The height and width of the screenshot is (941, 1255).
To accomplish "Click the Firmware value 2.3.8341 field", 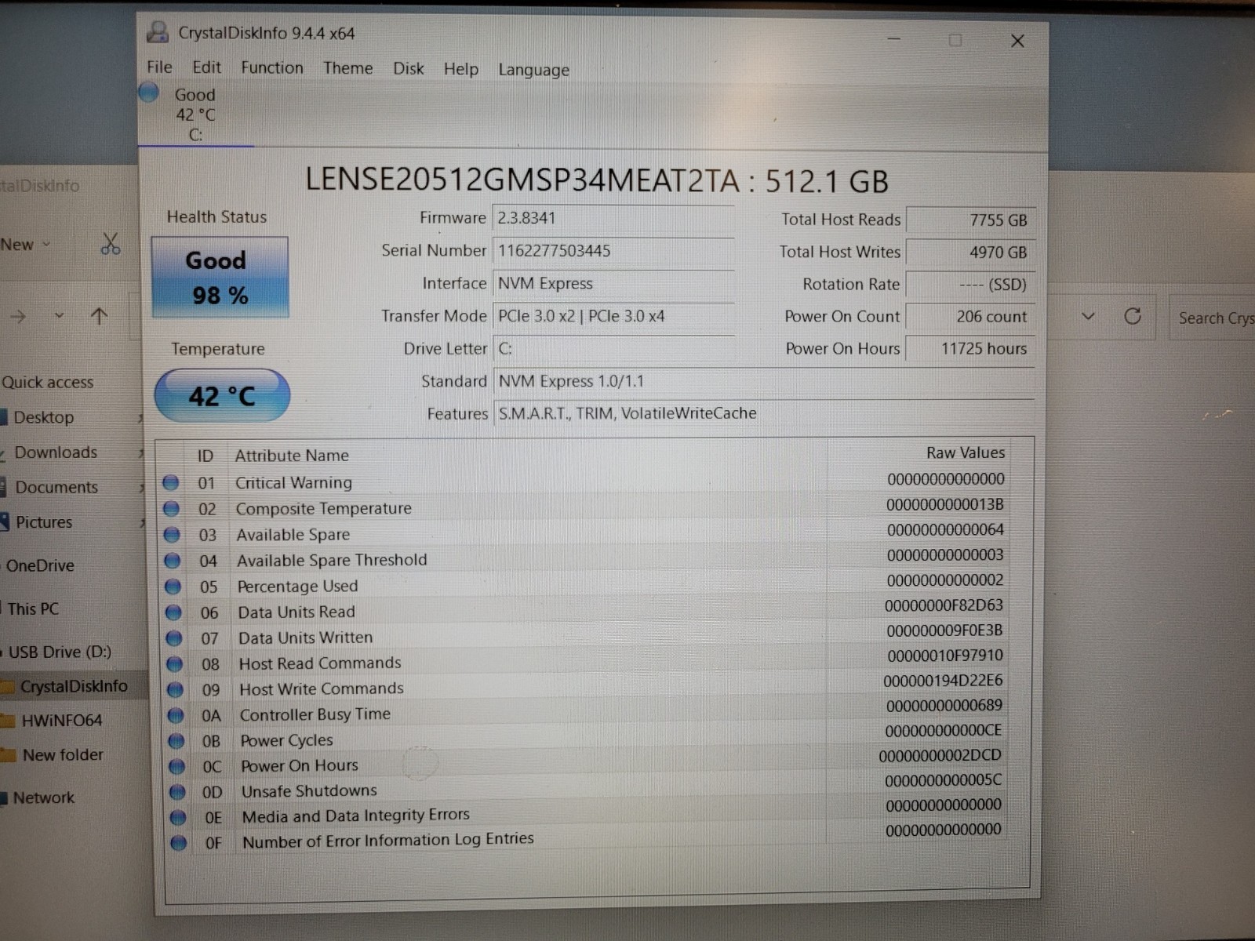I will 613,218.
